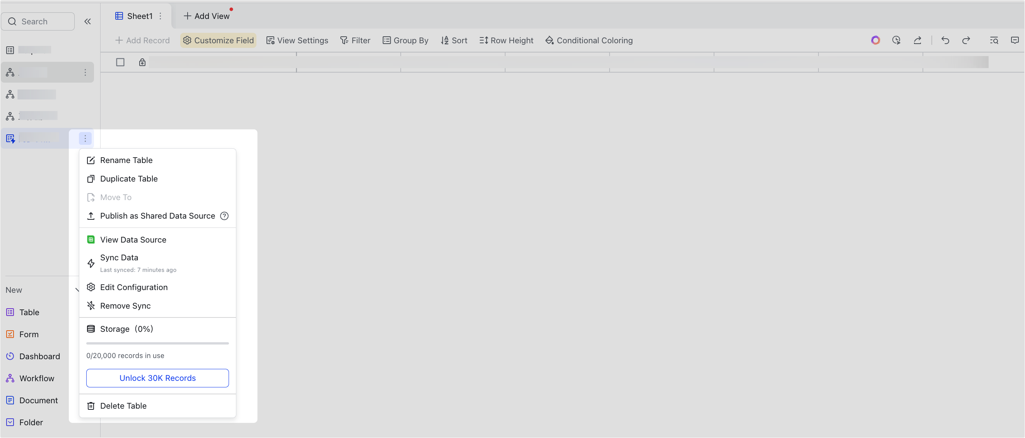Open more options for selected workflow item
The image size is (1025, 438).
(x=85, y=72)
